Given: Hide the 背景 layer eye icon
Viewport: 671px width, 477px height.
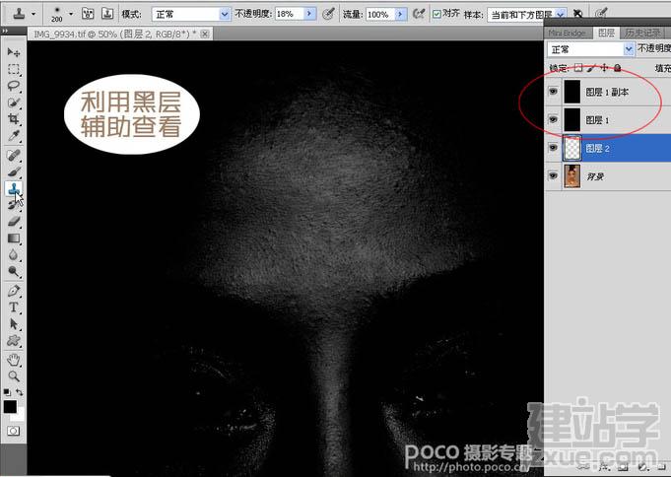Looking at the screenshot, I should coord(554,175).
